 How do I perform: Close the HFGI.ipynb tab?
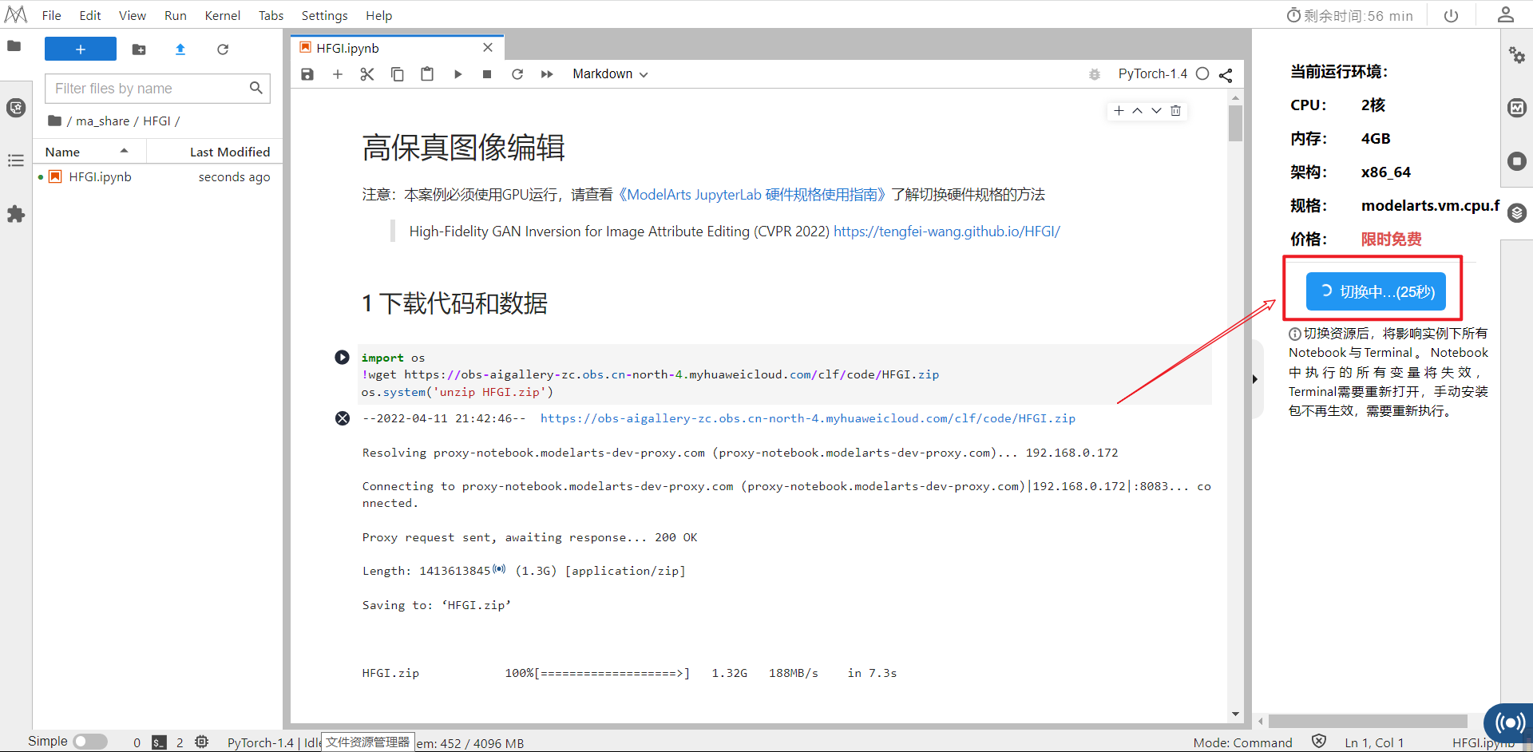488,48
